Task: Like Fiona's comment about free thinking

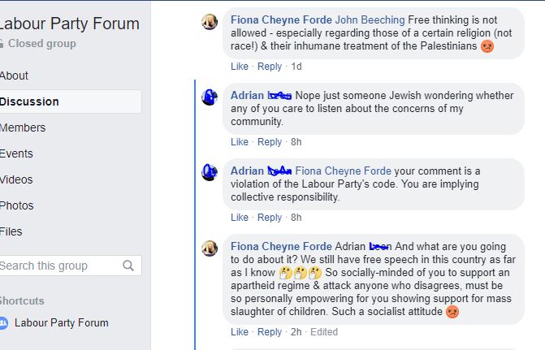Action: coord(240,67)
